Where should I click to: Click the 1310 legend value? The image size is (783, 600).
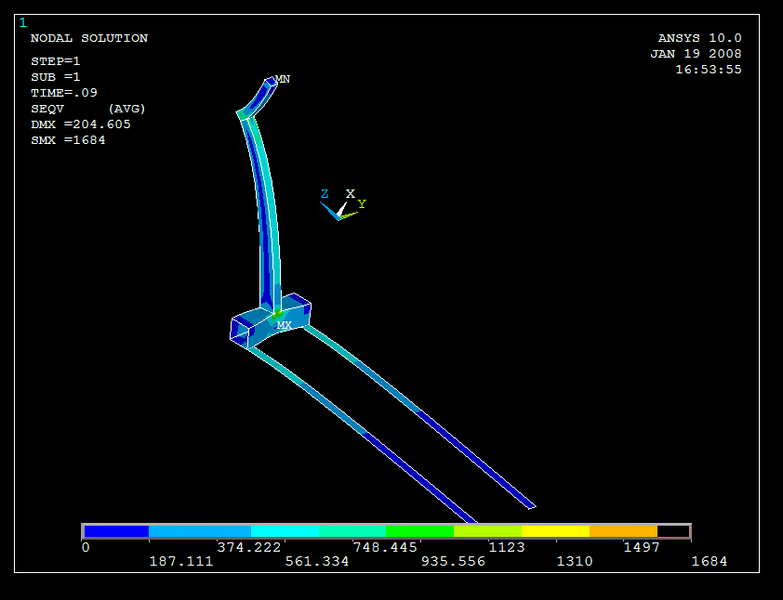click(x=575, y=562)
